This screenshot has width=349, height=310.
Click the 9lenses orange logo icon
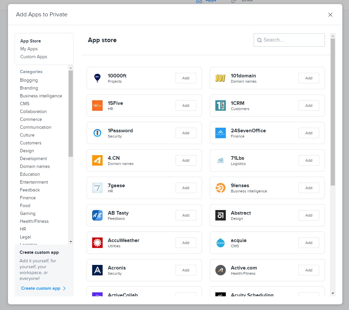220,188
